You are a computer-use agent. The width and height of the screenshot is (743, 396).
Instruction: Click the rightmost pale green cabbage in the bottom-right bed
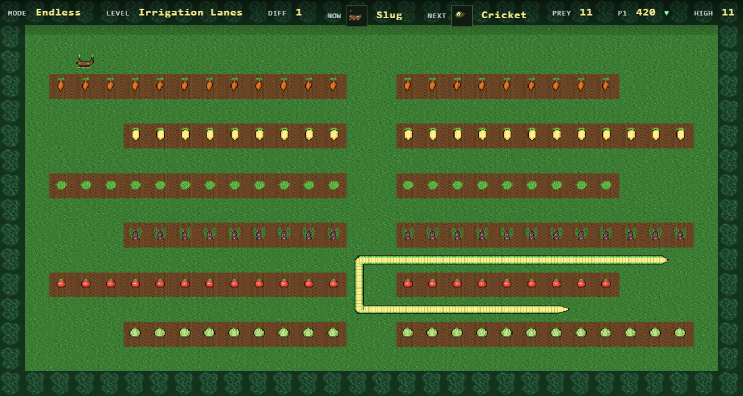tap(680, 333)
